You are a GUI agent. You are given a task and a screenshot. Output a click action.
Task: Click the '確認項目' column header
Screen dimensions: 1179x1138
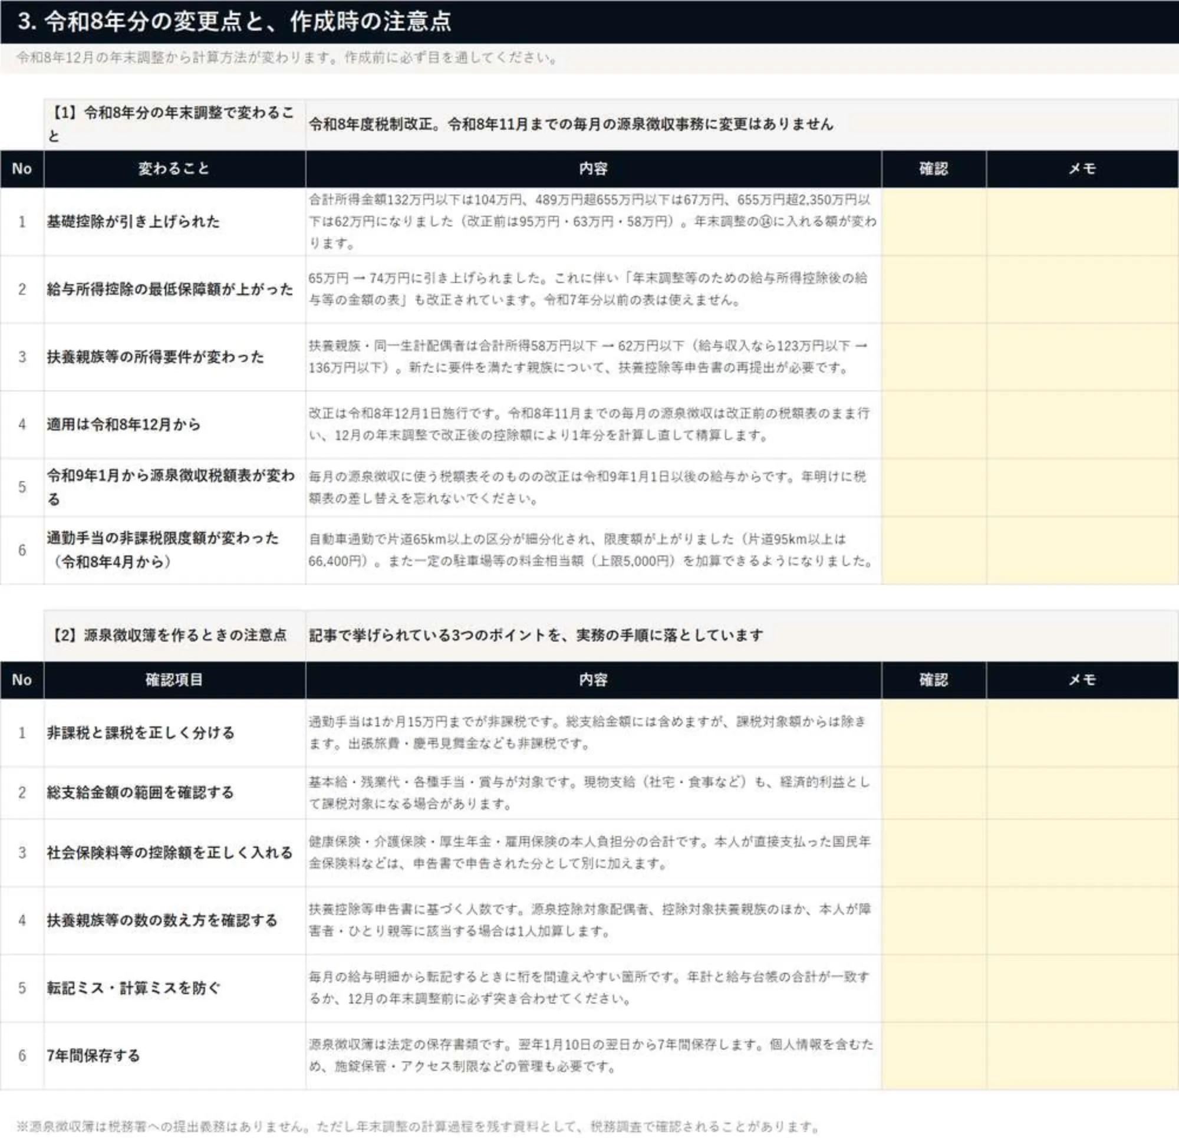pyautogui.click(x=174, y=679)
